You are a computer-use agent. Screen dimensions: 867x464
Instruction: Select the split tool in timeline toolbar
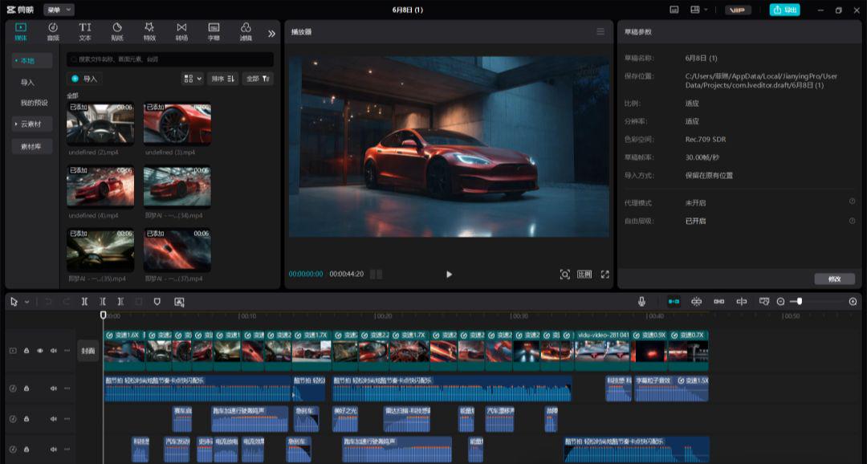click(83, 302)
